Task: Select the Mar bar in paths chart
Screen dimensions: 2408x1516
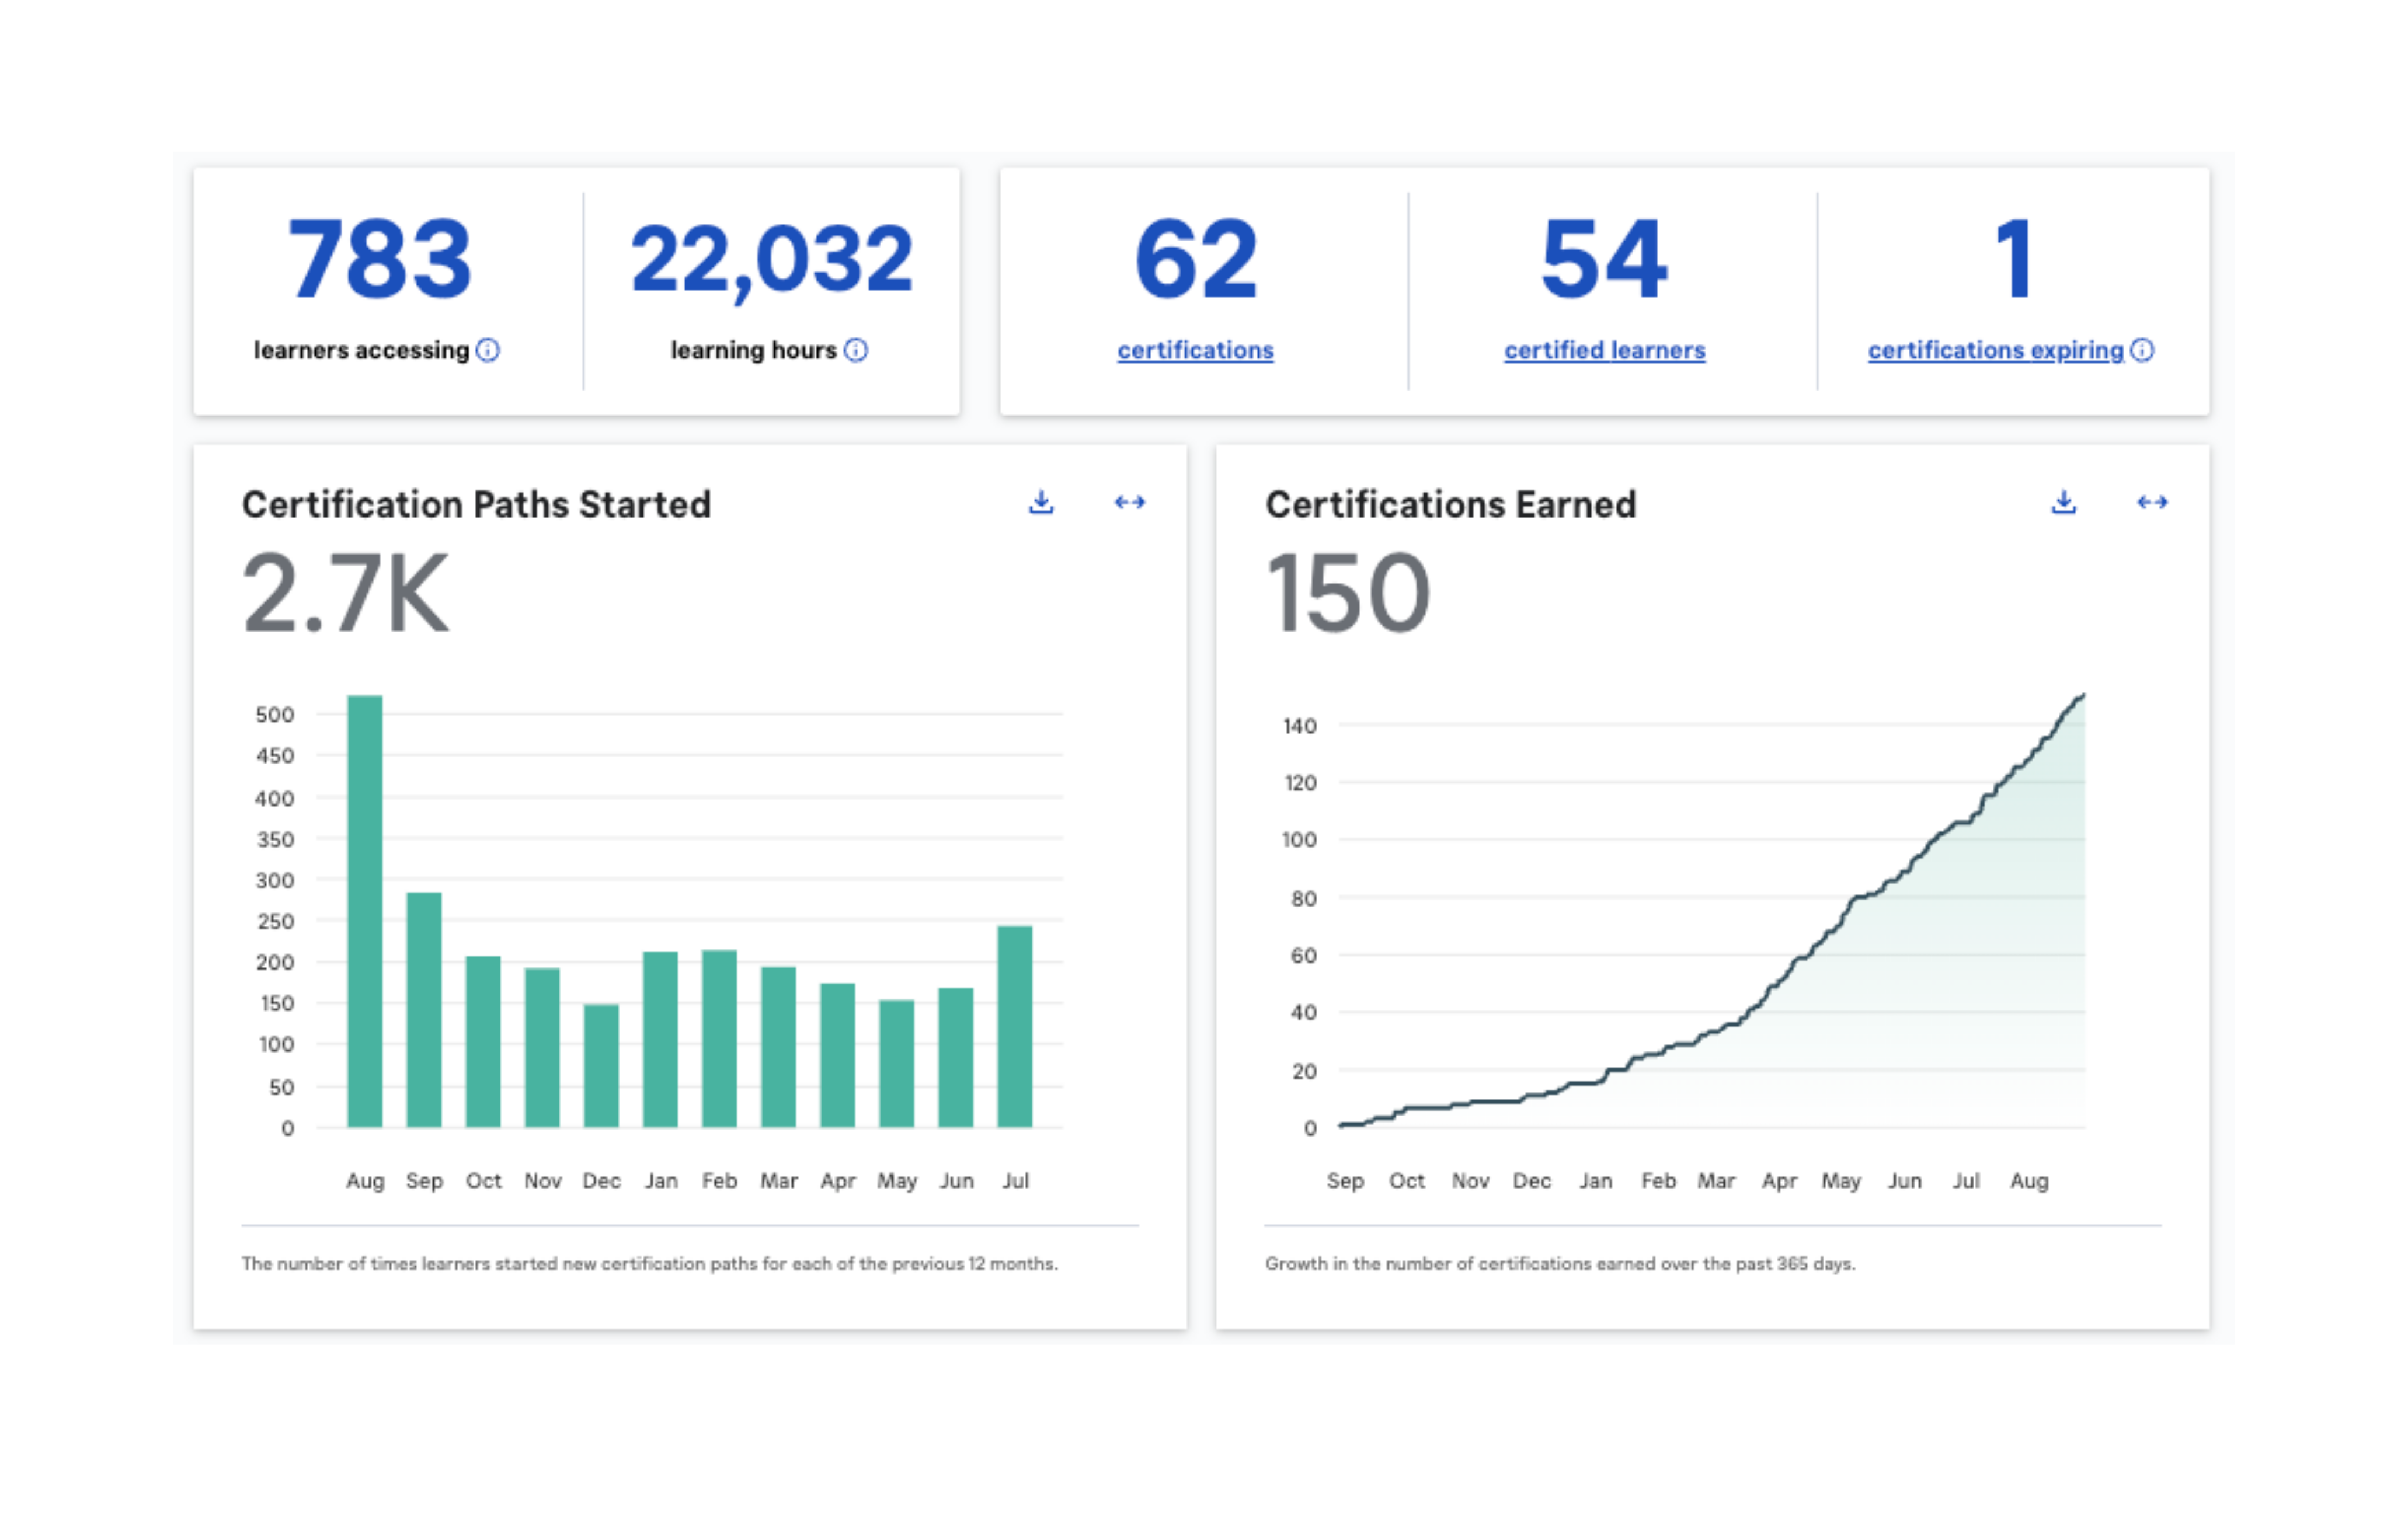Action: tap(779, 1047)
